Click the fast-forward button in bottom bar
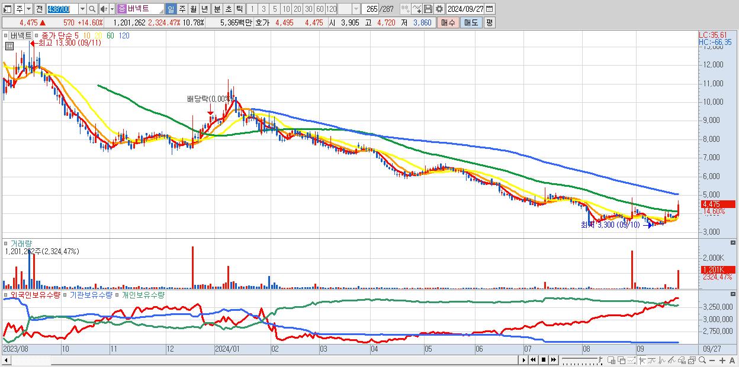The width and height of the screenshot is (739, 367). pyautogui.click(x=554, y=360)
